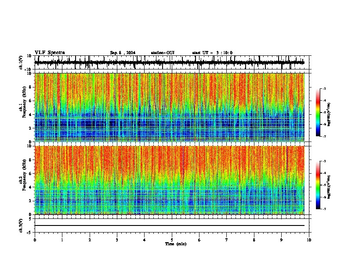The width and height of the screenshot is (348, 269).
Task: Click the "2" kHz tick on ch.2 frequency axis
Action: [x=30, y=201]
